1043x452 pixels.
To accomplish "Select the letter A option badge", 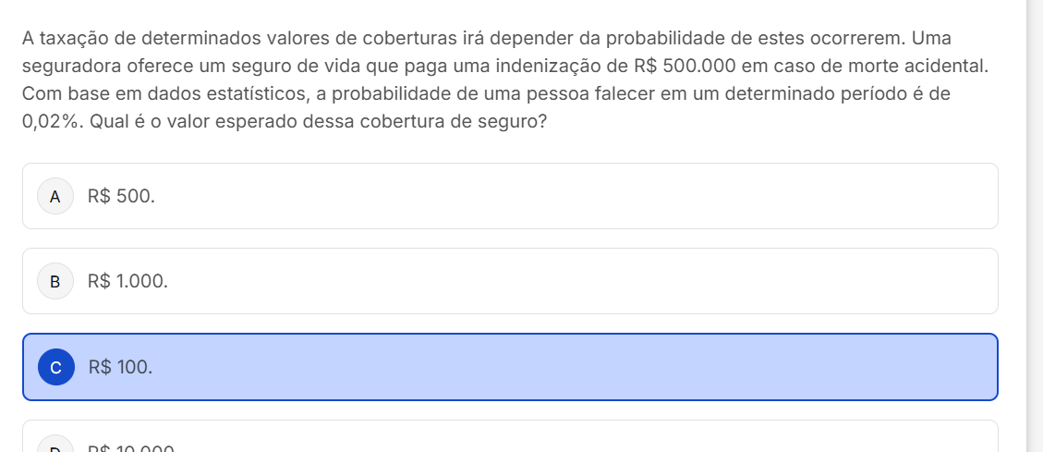I will click(x=55, y=196).
